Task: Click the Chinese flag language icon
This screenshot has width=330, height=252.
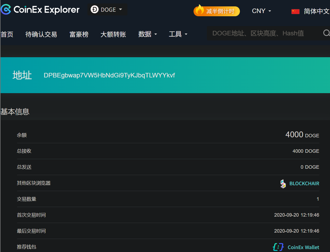Action: [295, 11]
